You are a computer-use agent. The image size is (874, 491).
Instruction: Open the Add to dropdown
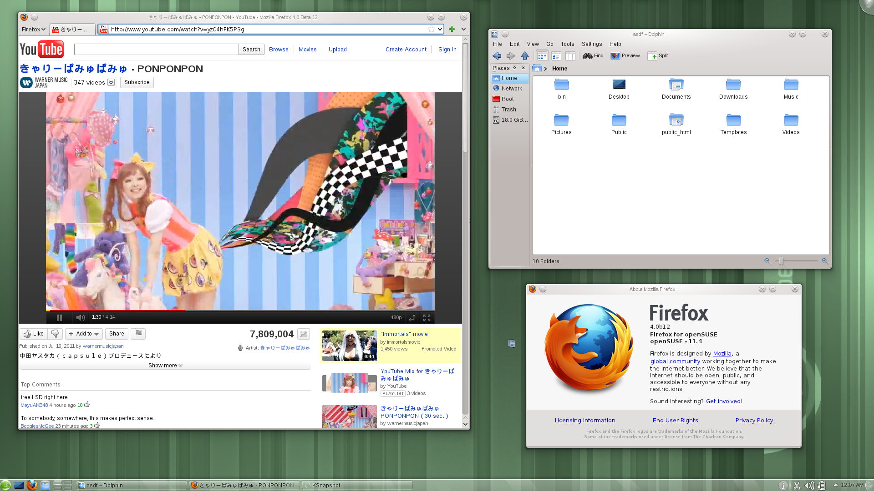pos(84,334)
